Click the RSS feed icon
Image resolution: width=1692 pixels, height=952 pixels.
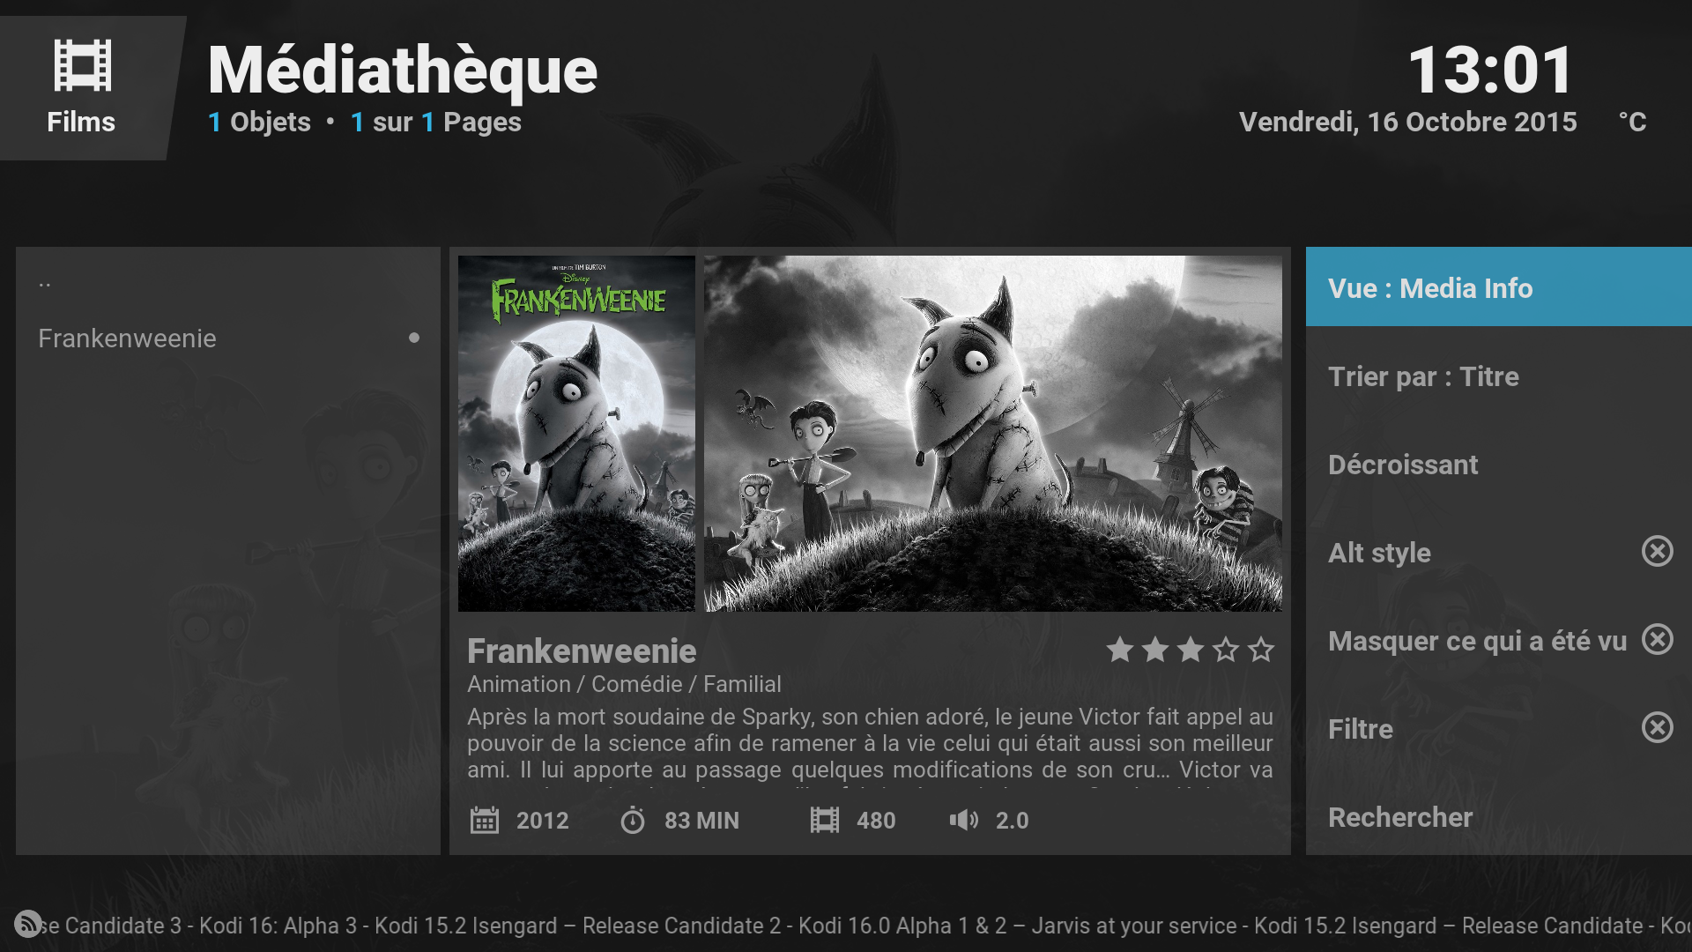28,924
